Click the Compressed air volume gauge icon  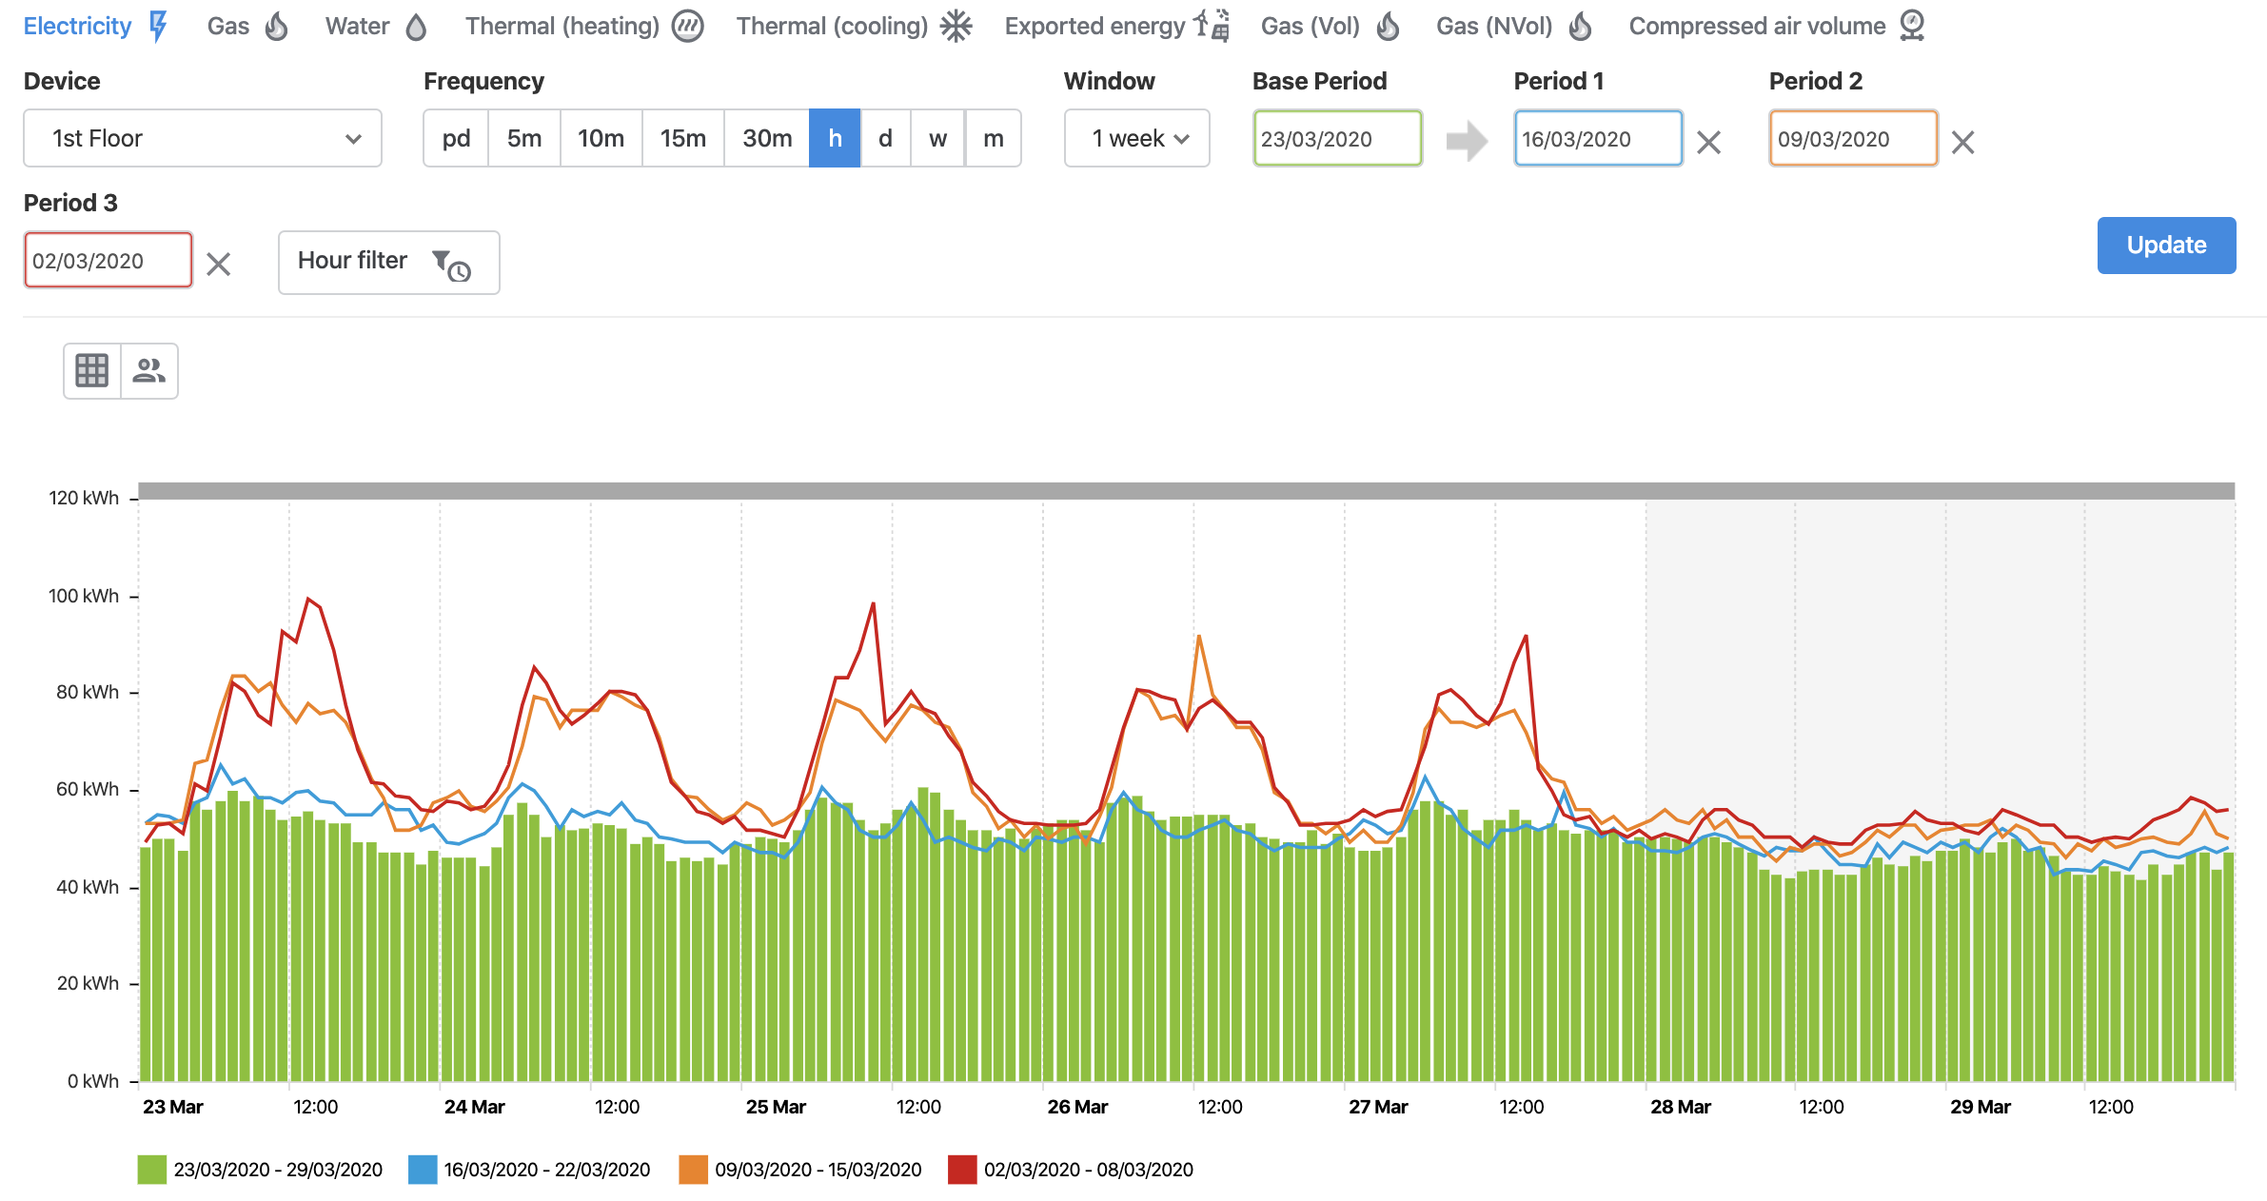(1911, 26)
